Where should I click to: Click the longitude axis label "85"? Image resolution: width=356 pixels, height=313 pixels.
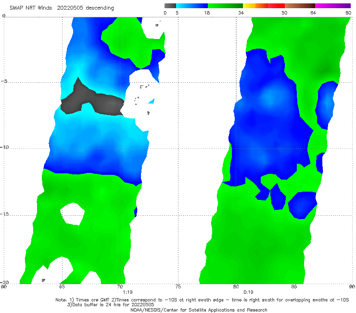(294, 287)
